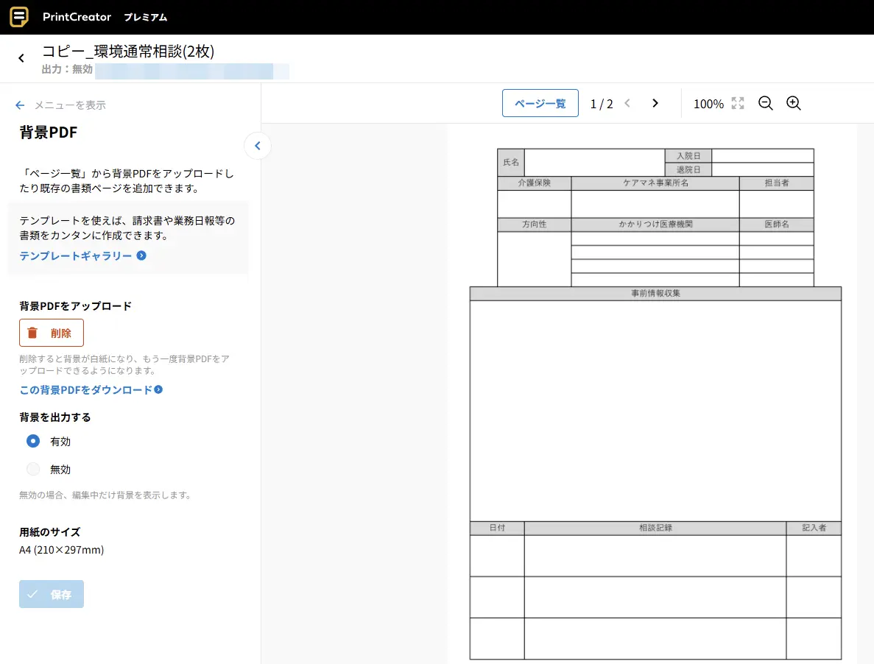Open the ページ一覧 page list

pyautogui.click(x=540, y=104)
